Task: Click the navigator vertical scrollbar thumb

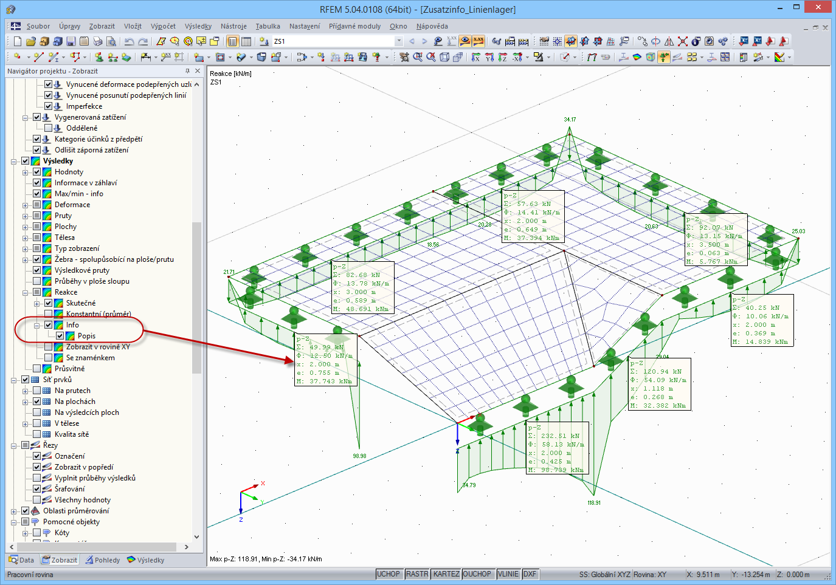Action: (x=196, y=298)
